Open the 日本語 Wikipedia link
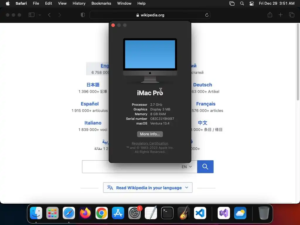This screenshot has width=300, height=225. click(93, 85)
